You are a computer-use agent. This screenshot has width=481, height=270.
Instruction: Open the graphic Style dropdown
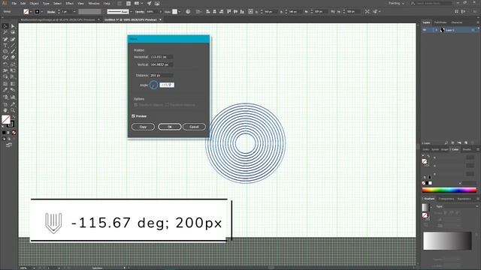[180, 12]
